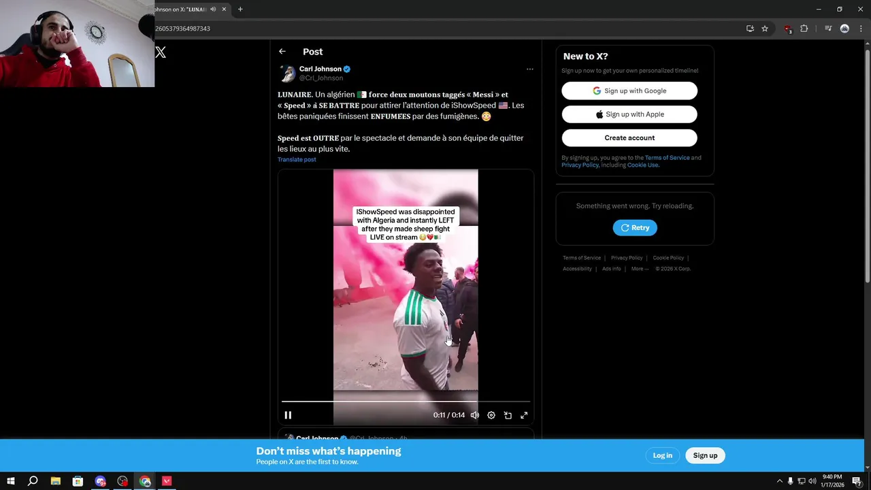This screenshot has width=871, height=490.
Task: Open footer Privacy Policy link
Action: coord(627,258)
